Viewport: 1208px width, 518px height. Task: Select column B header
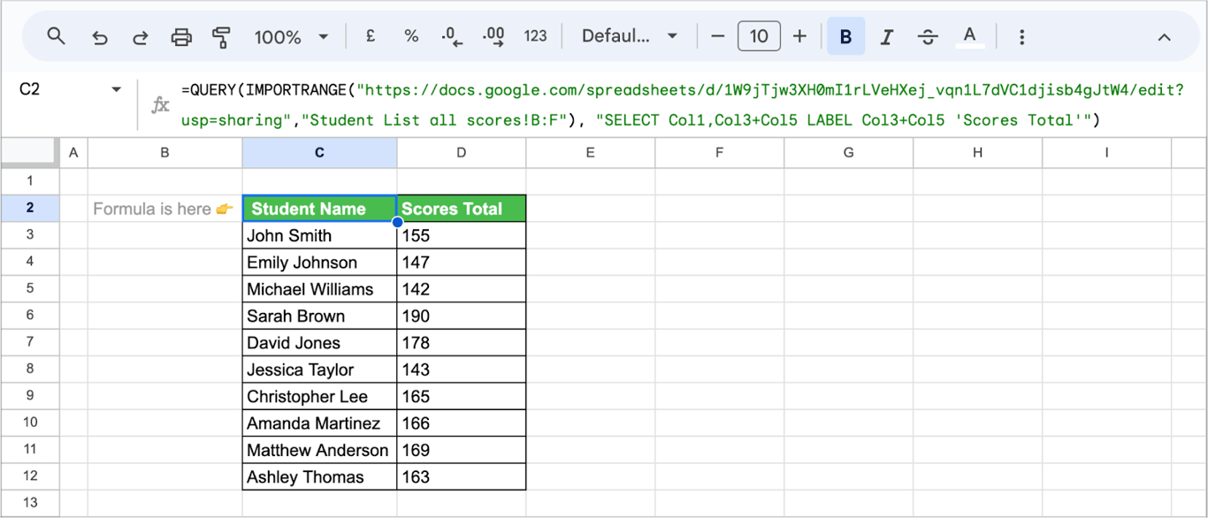[165, 153]
